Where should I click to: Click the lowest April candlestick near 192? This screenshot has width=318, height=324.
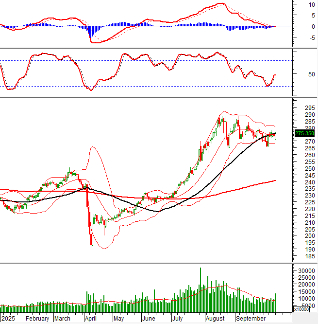(91, 241)
